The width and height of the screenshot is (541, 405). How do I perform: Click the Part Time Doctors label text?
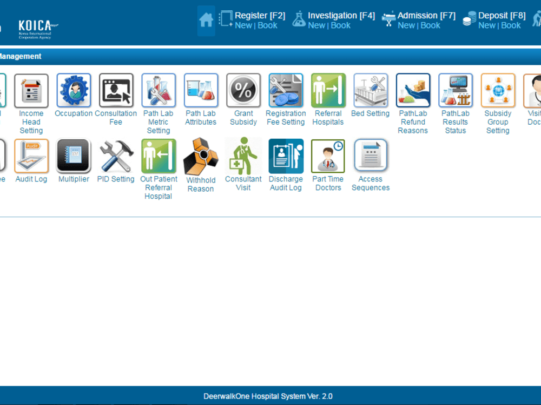click(328, 183)
